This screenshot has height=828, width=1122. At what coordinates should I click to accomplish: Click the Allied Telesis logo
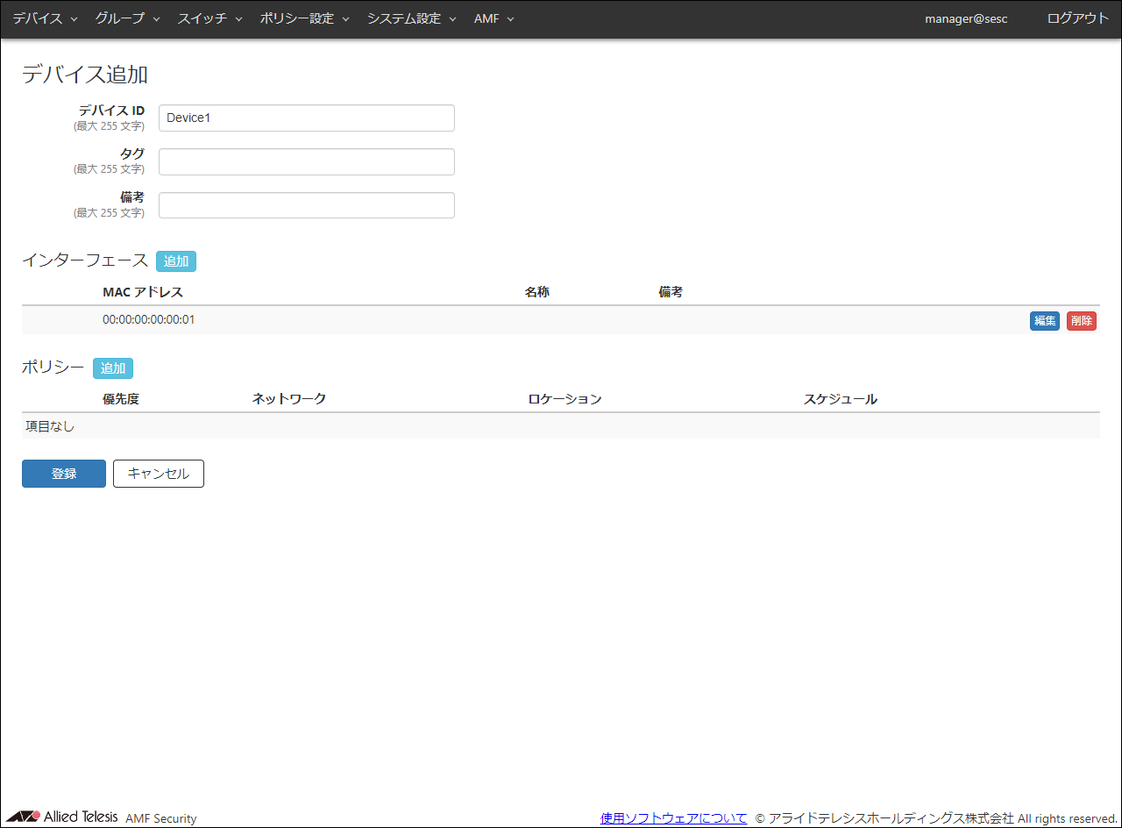pos(61,817)
